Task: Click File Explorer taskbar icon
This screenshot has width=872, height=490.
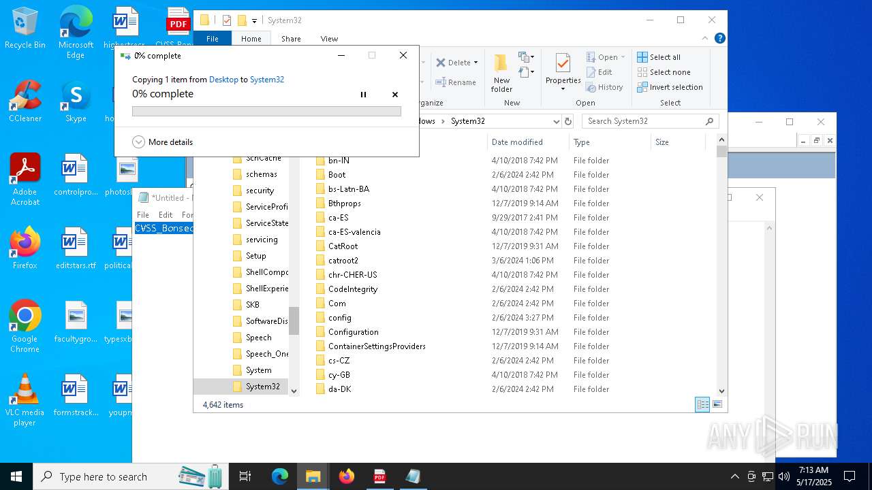Action: coord(313,476)
